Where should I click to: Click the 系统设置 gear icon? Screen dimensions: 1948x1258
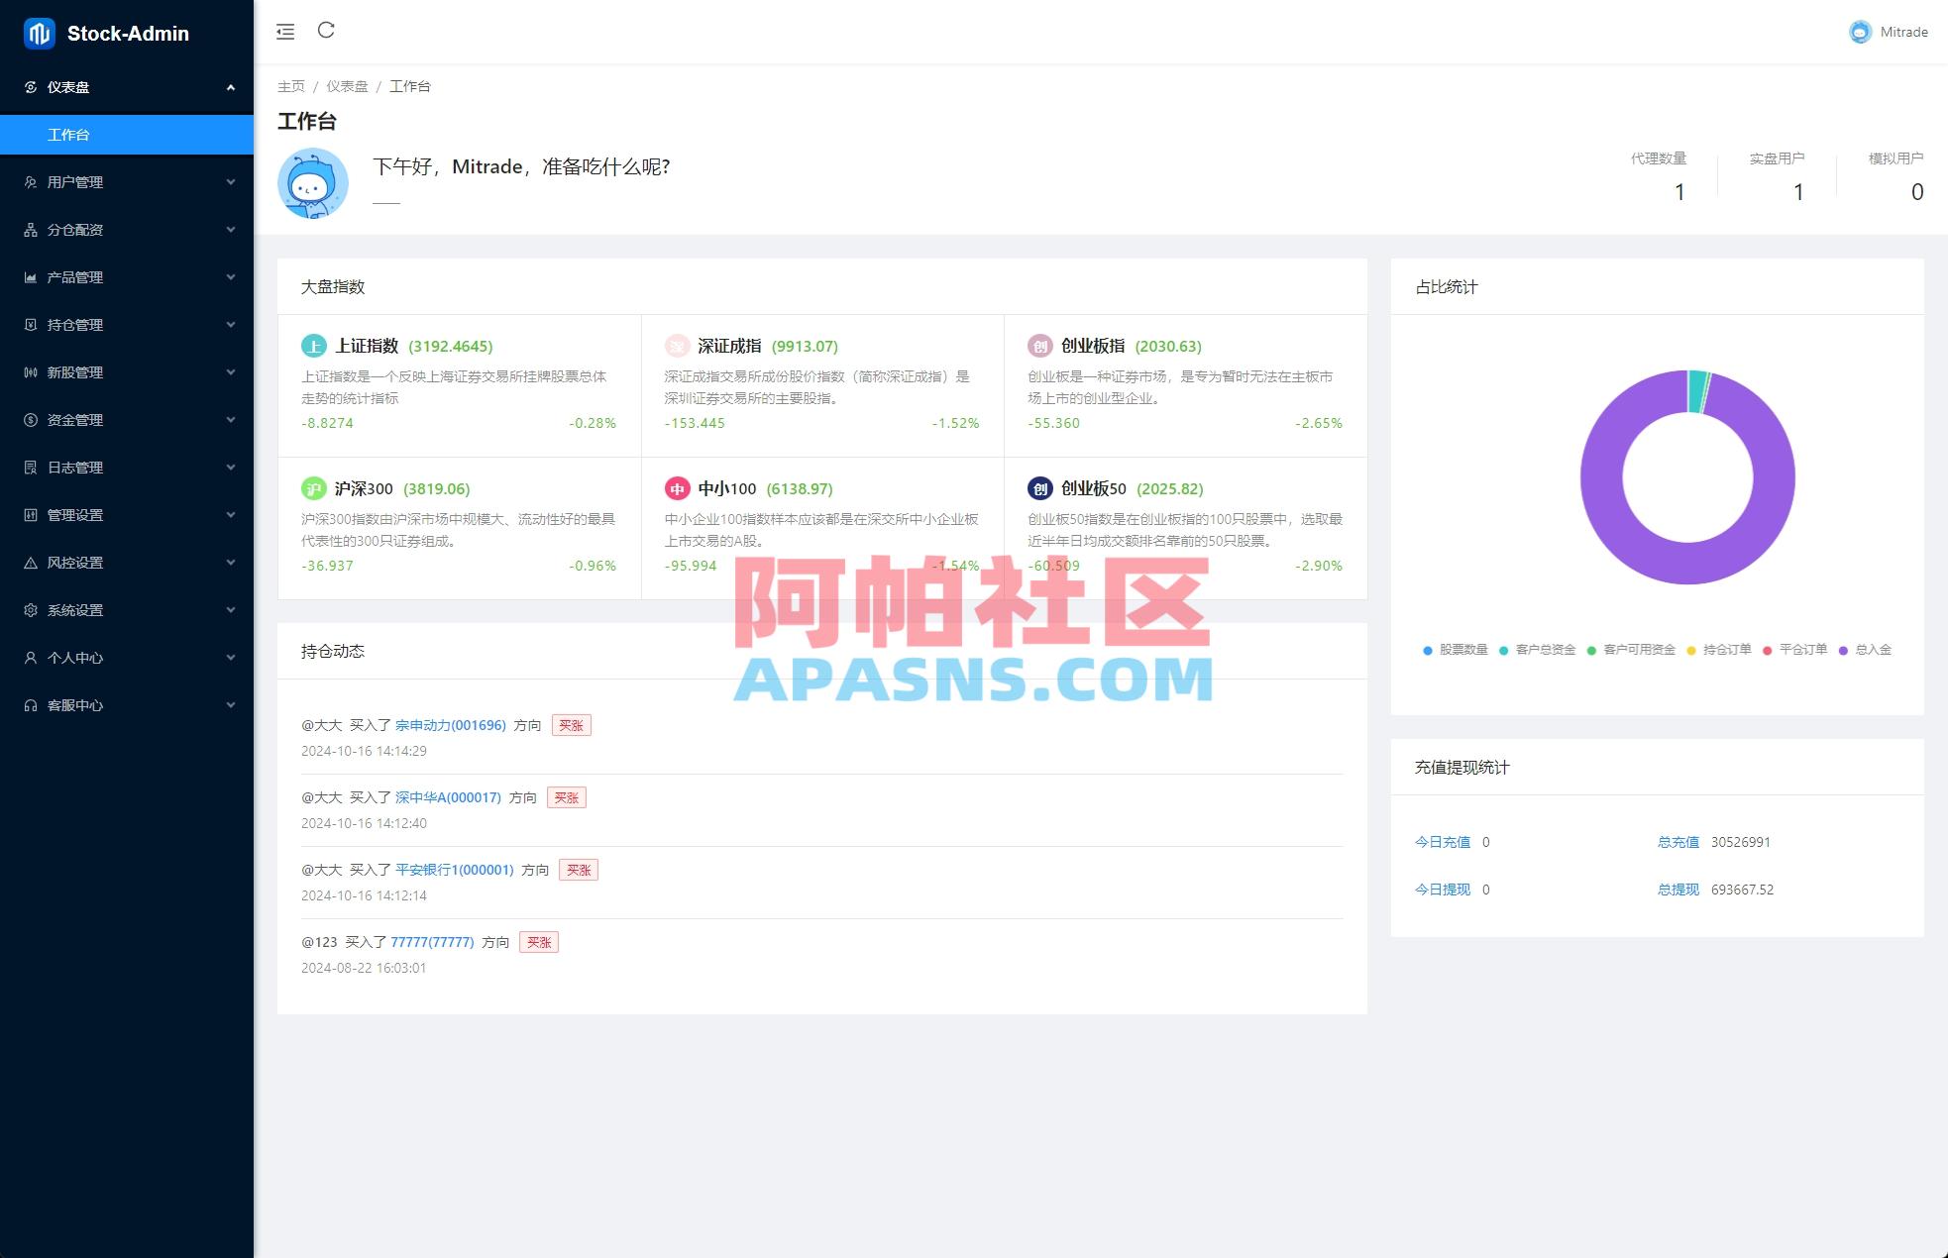click(31, 610)
